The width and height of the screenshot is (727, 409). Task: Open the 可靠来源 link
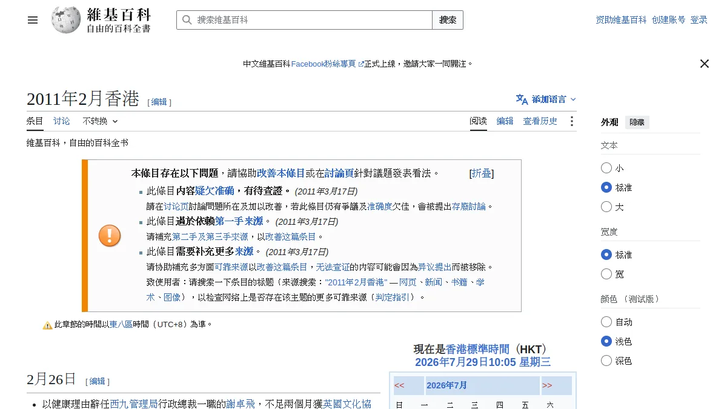(x=231, y=267)
